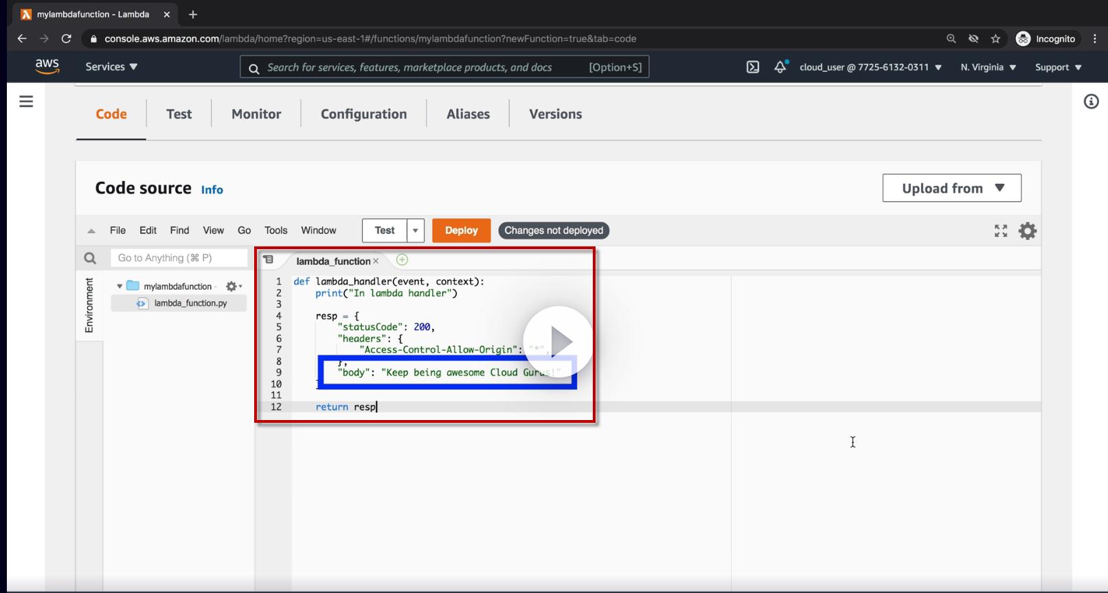Bookmark this page with the star icon
The image size is (1108, 593).
click(x=995, y=39)
